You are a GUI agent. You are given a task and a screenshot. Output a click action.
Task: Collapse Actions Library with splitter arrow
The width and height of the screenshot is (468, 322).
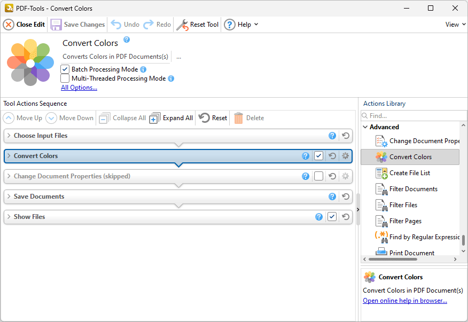coord(358,209)
